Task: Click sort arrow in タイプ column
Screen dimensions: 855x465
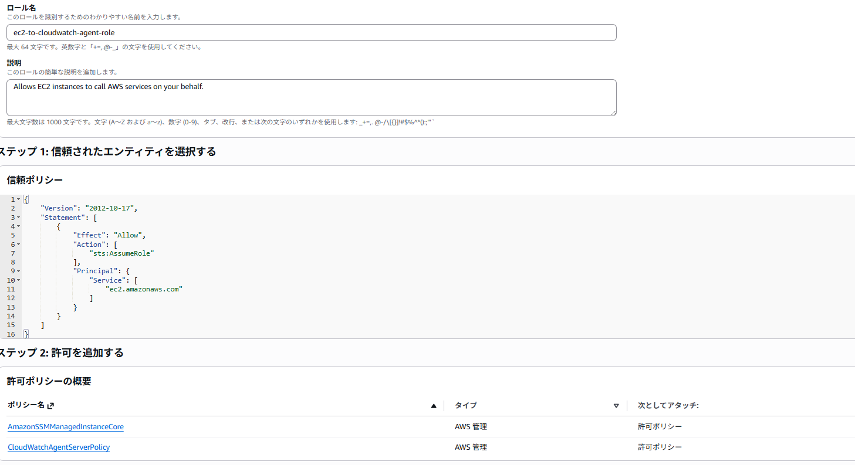Action: pos(616,406)
